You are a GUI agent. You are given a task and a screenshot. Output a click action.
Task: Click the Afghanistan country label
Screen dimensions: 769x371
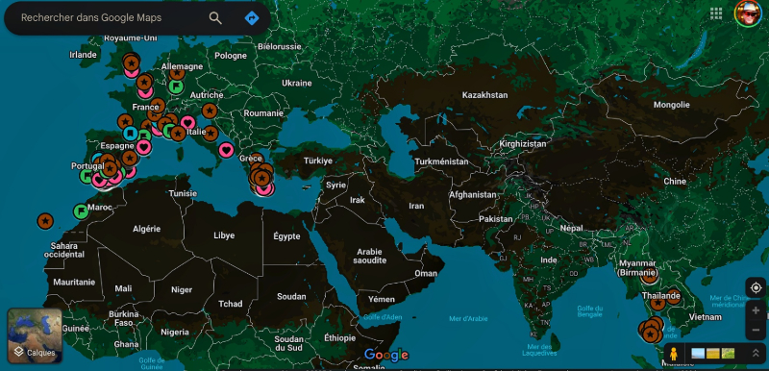(x=473, y=194)
